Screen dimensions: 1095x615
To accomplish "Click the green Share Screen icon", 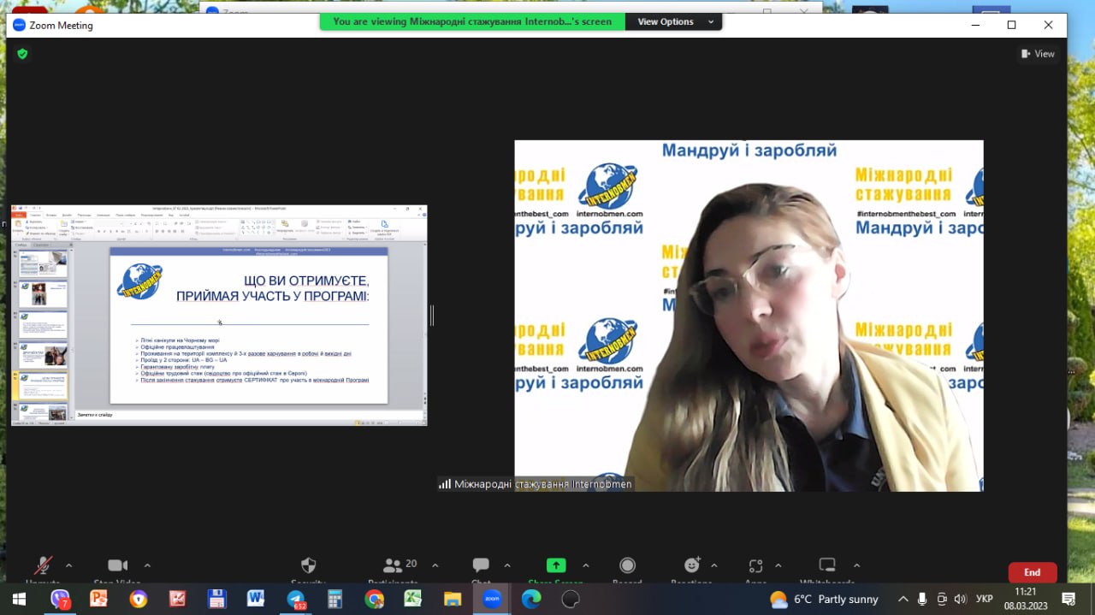I will tap(556, 566).
